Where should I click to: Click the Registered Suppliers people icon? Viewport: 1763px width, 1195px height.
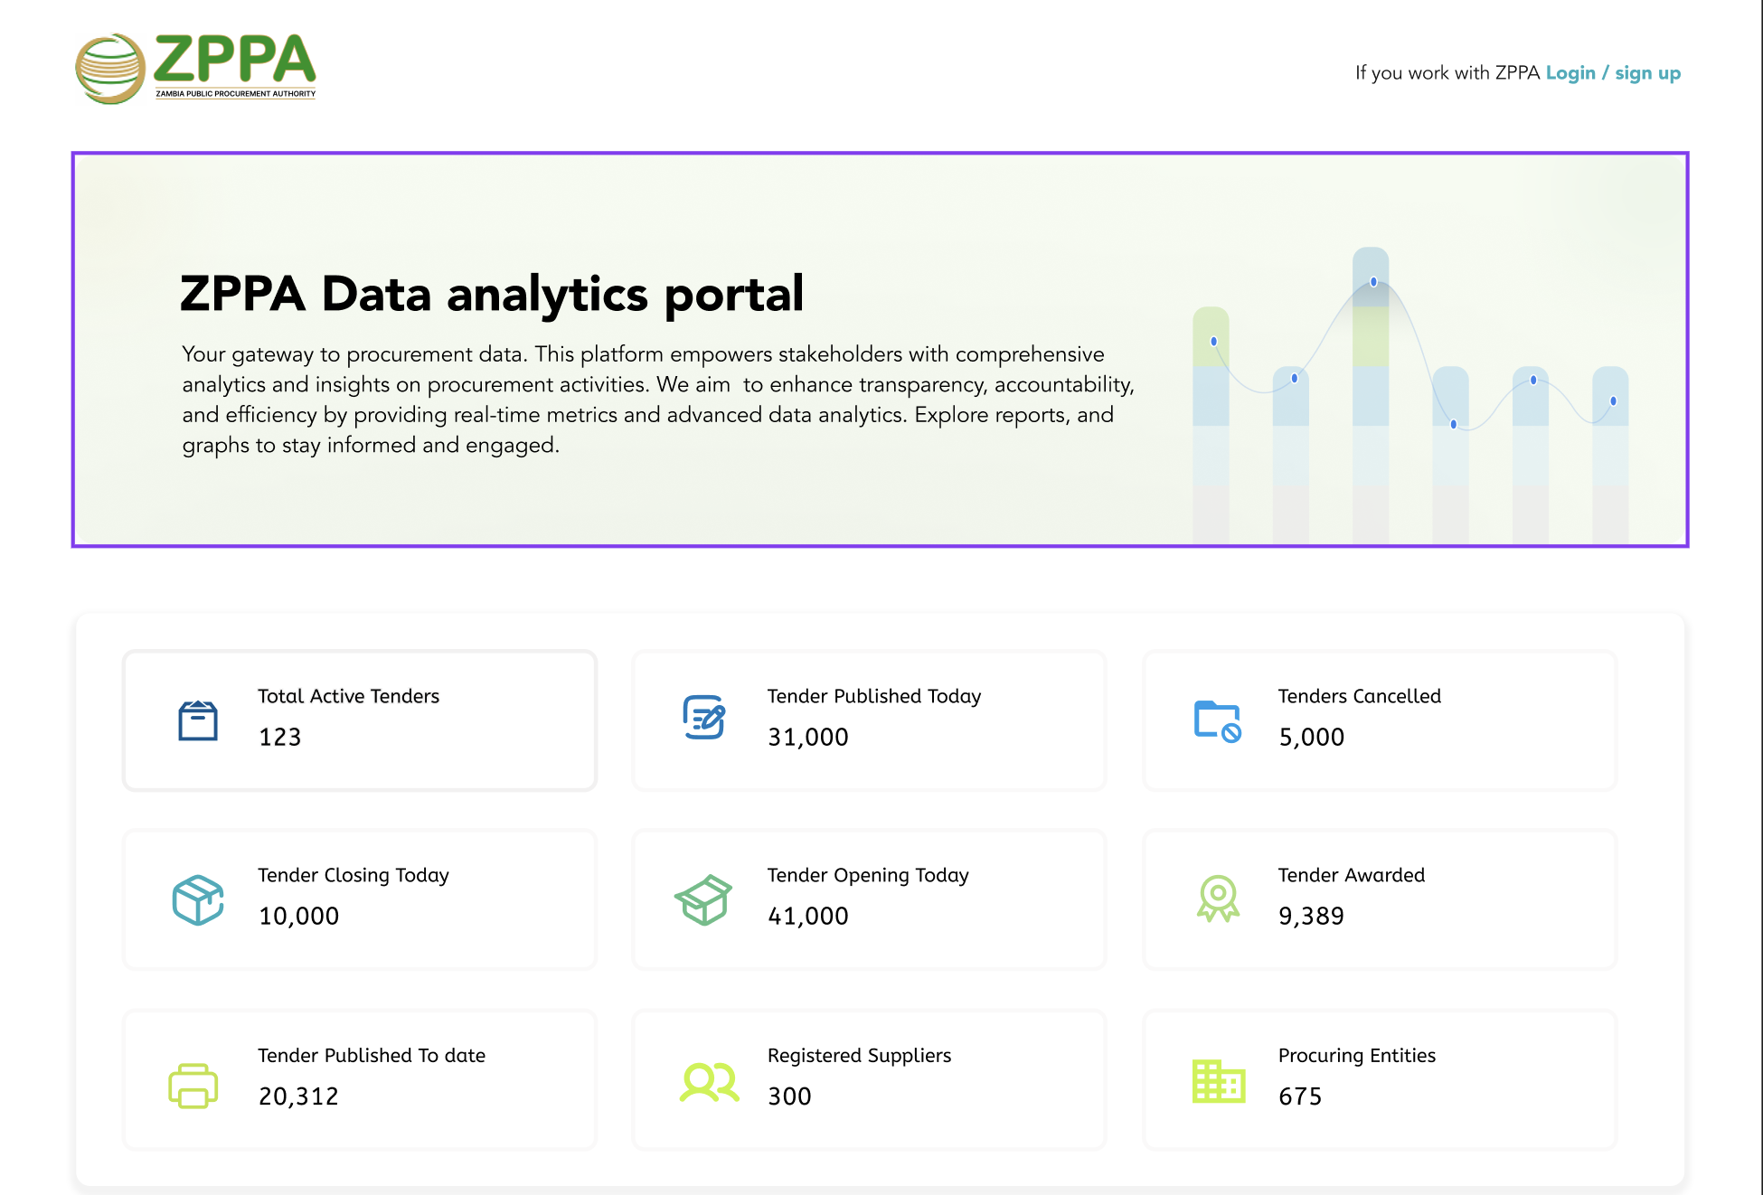pyautogui.click(x=709, y=1082)
